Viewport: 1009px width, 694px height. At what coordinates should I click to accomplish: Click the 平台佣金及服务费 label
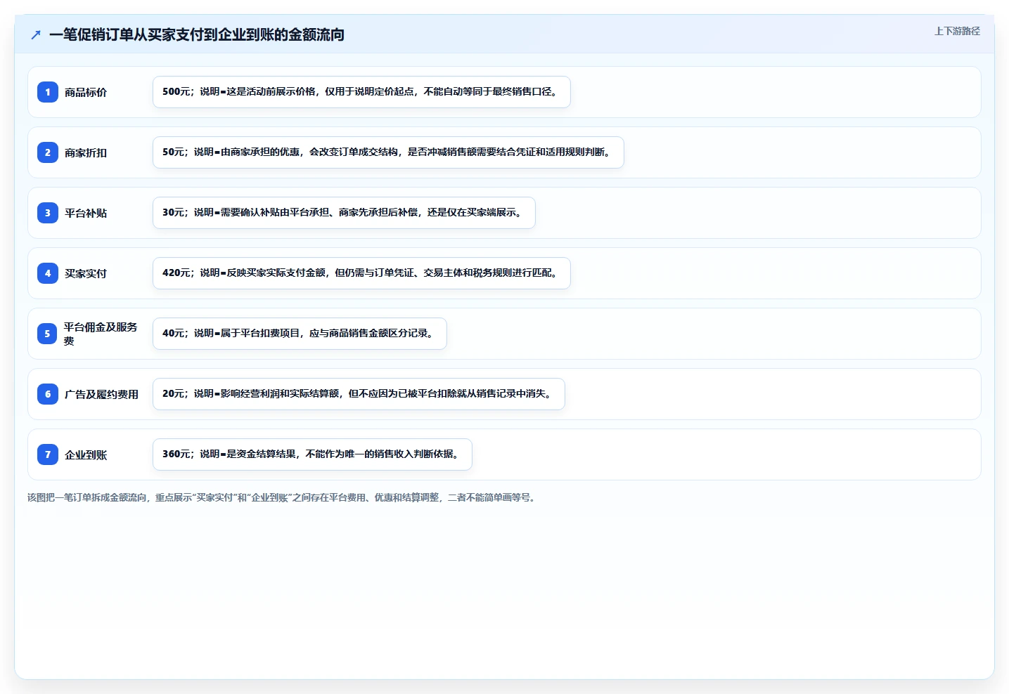[101, 334]
